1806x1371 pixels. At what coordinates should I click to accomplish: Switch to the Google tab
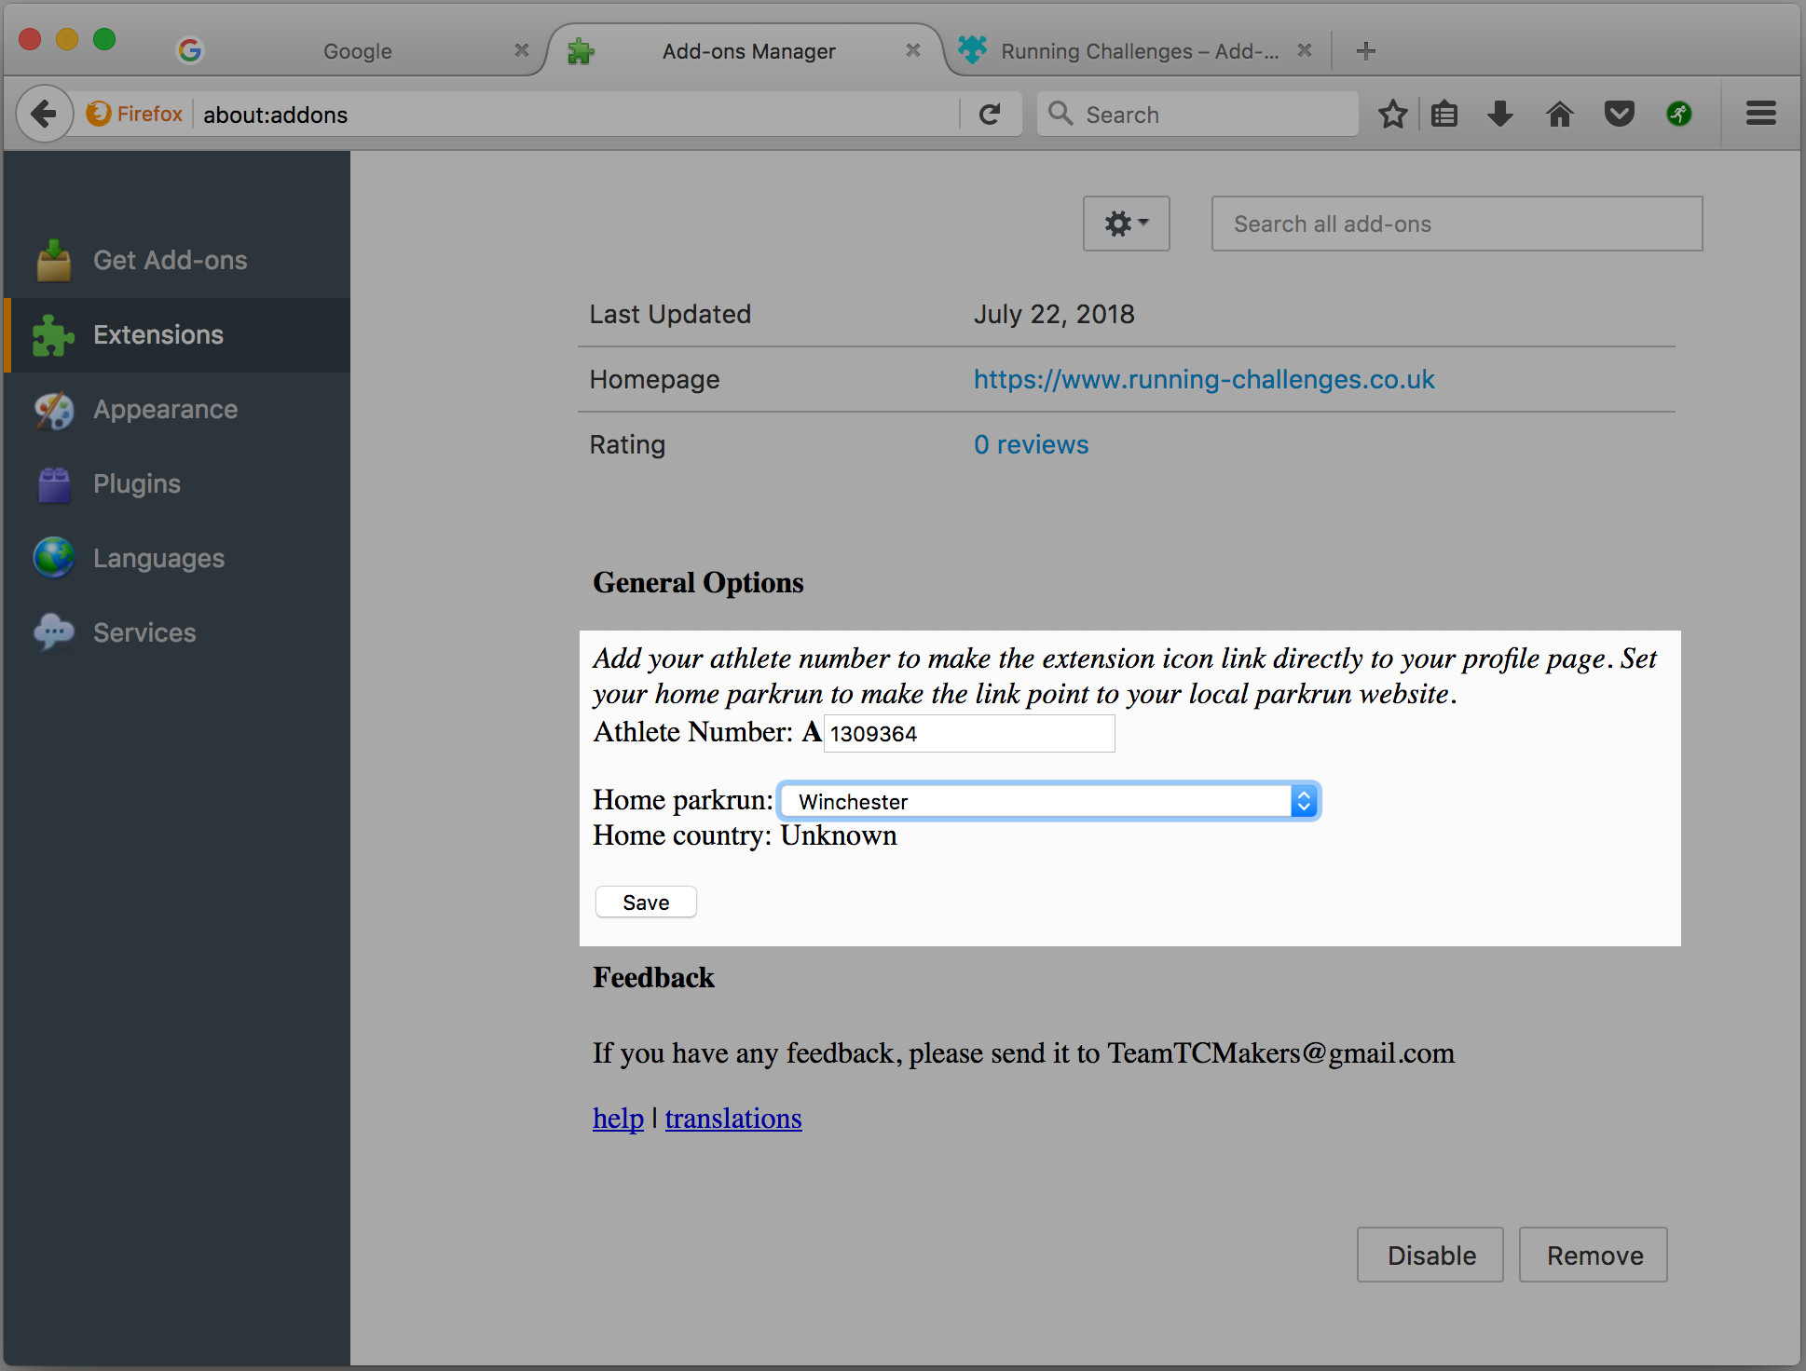point(358,51)
